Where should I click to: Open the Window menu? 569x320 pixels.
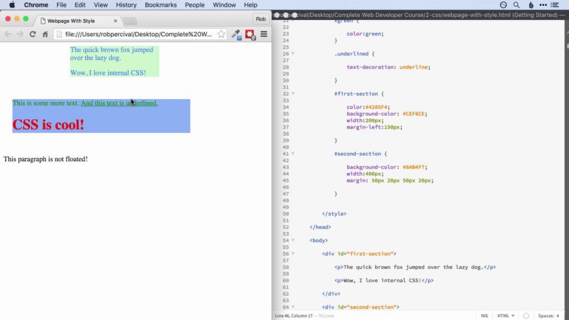tap(224, 5)
